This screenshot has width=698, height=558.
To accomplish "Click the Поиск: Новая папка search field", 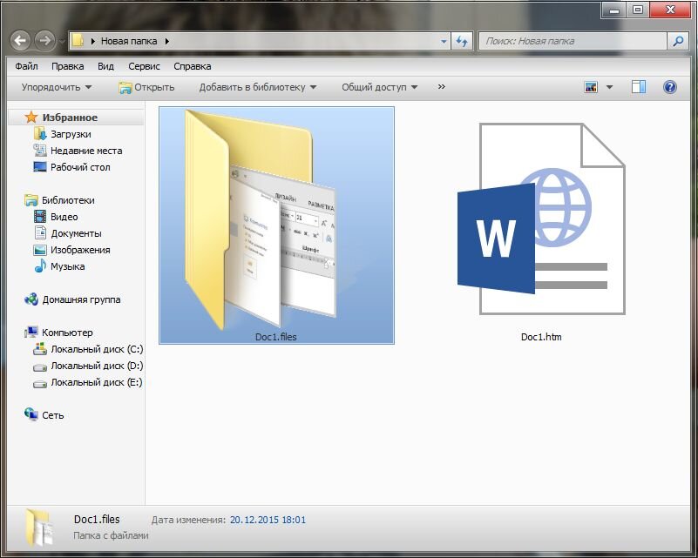I will 573,42.
